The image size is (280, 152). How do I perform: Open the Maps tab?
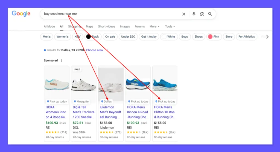89,26
